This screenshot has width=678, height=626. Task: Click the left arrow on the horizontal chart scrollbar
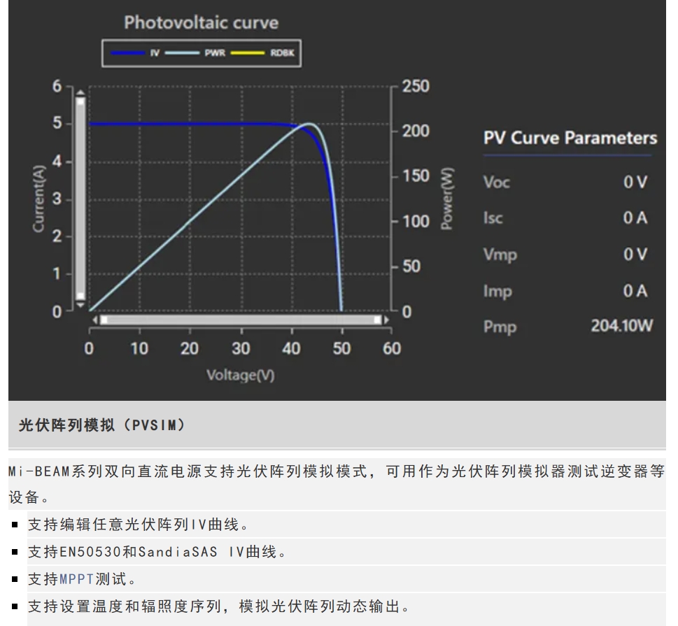96,320
